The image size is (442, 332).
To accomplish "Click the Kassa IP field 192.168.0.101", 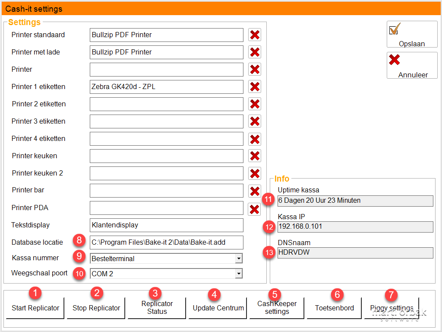I will [356, 227].
